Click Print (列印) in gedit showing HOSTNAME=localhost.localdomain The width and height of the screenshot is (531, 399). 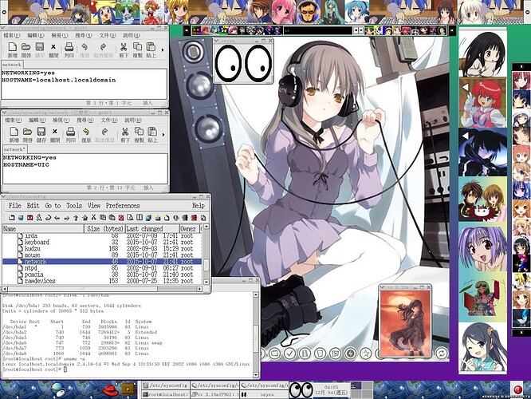tap(69, 49)
